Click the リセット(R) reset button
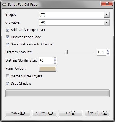115x122 pixels. (x=44, y=113)
